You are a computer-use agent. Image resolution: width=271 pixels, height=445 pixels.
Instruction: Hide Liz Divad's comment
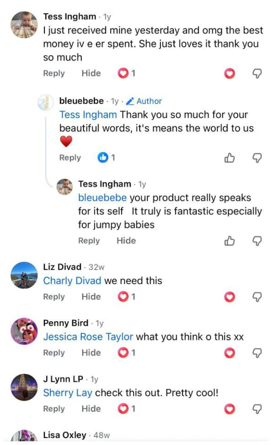(x=91, y=297)
